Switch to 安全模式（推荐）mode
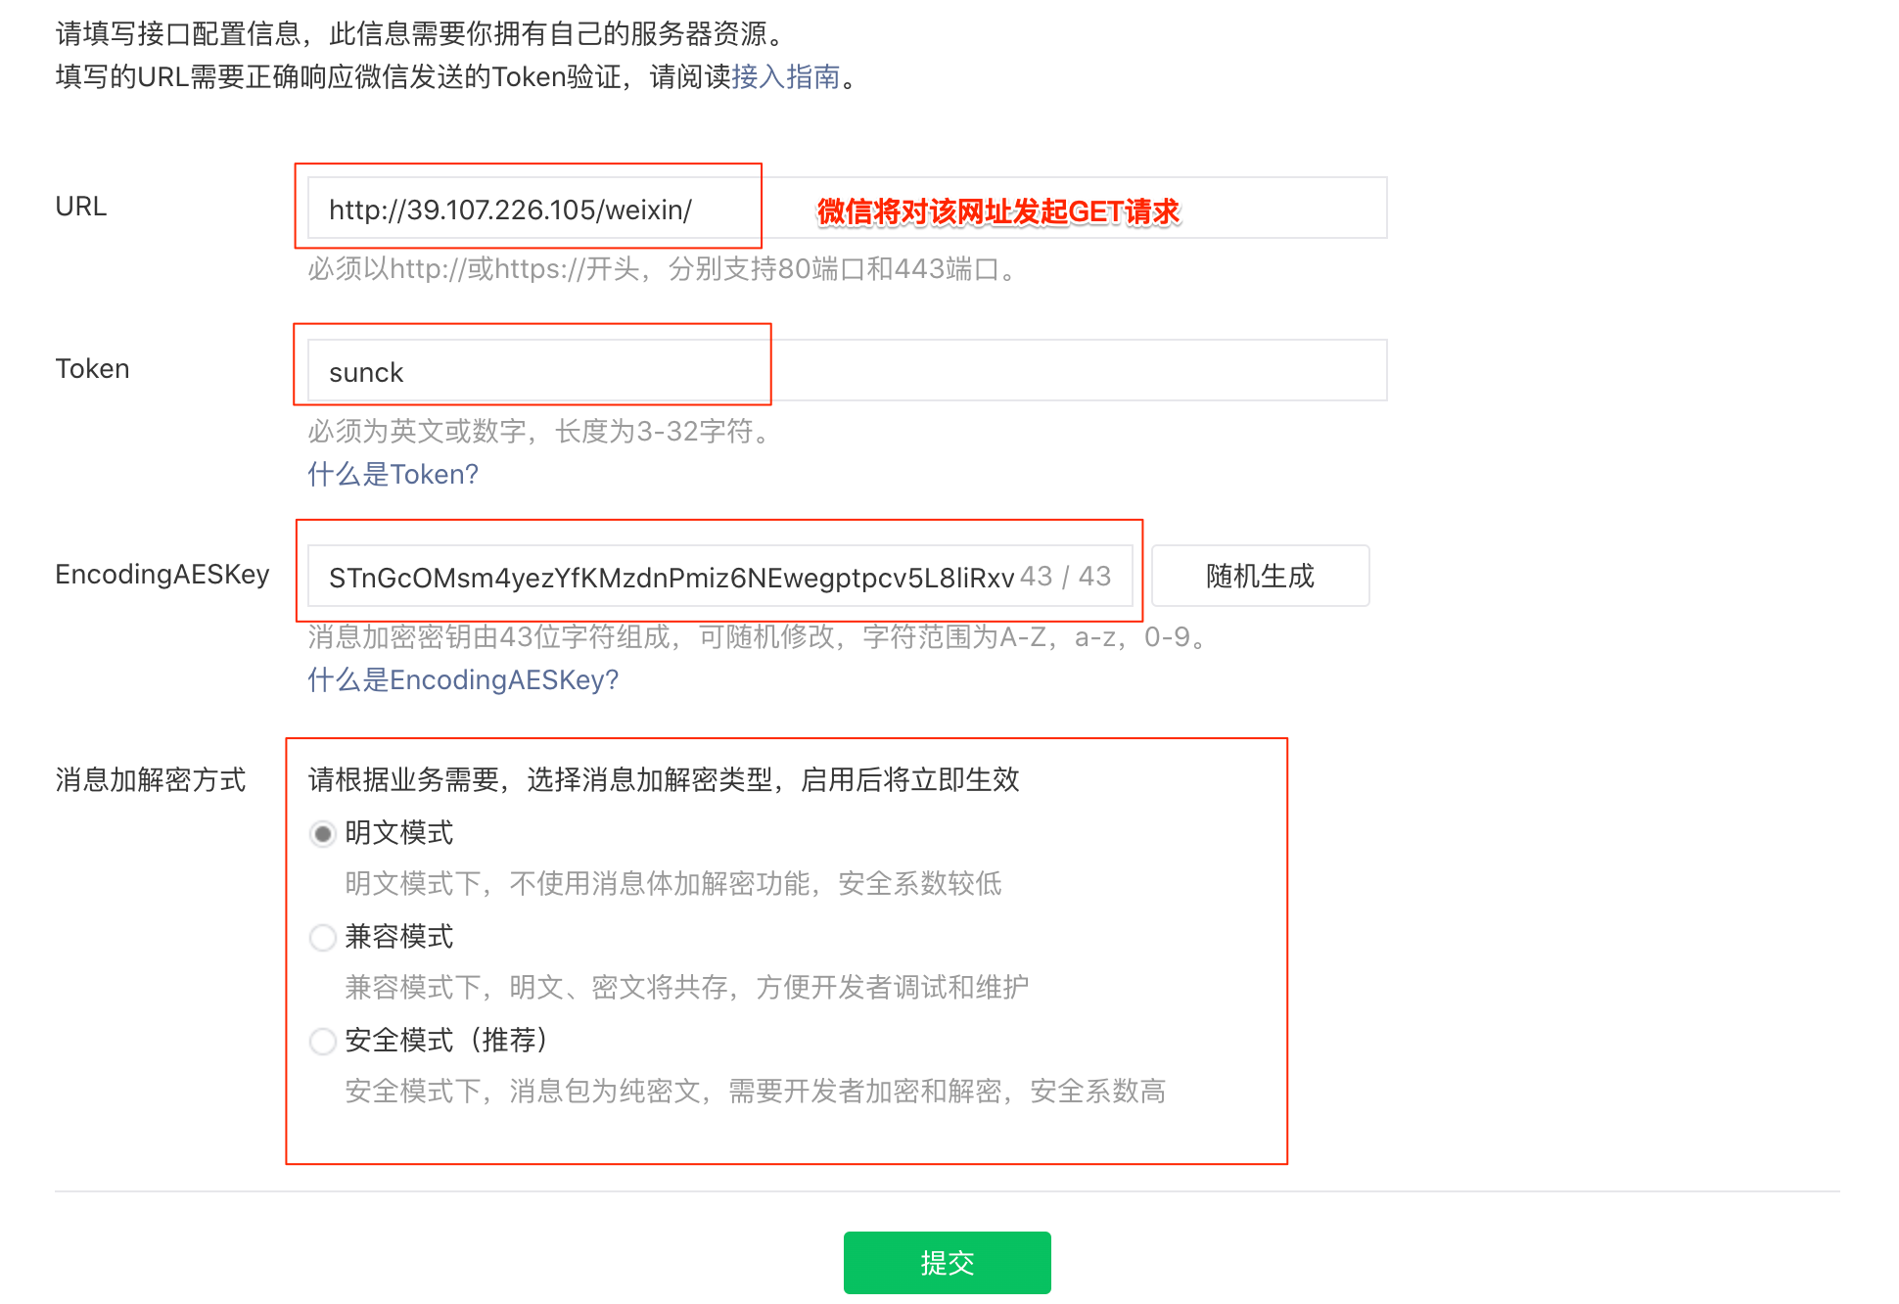 point(323,1042)
